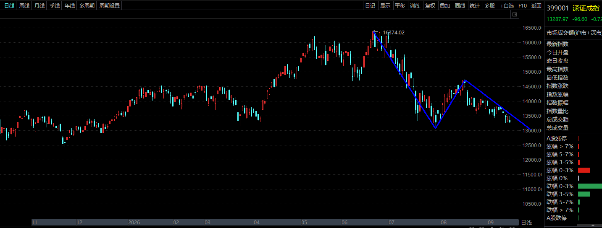The image size is (602, 228).
Task: Click the 05 month marker on the timeline
Action: point(305,223)
